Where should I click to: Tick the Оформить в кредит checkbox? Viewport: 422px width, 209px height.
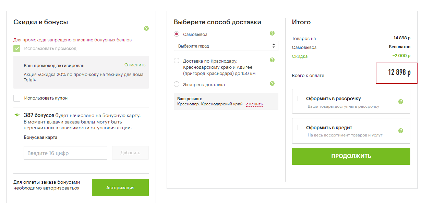(x=300, y=128)
